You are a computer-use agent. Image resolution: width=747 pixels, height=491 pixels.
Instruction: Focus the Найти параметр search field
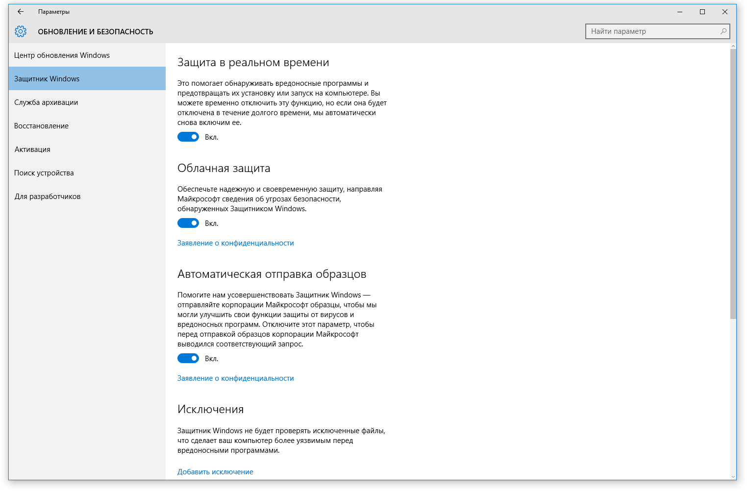coord(657,31)
